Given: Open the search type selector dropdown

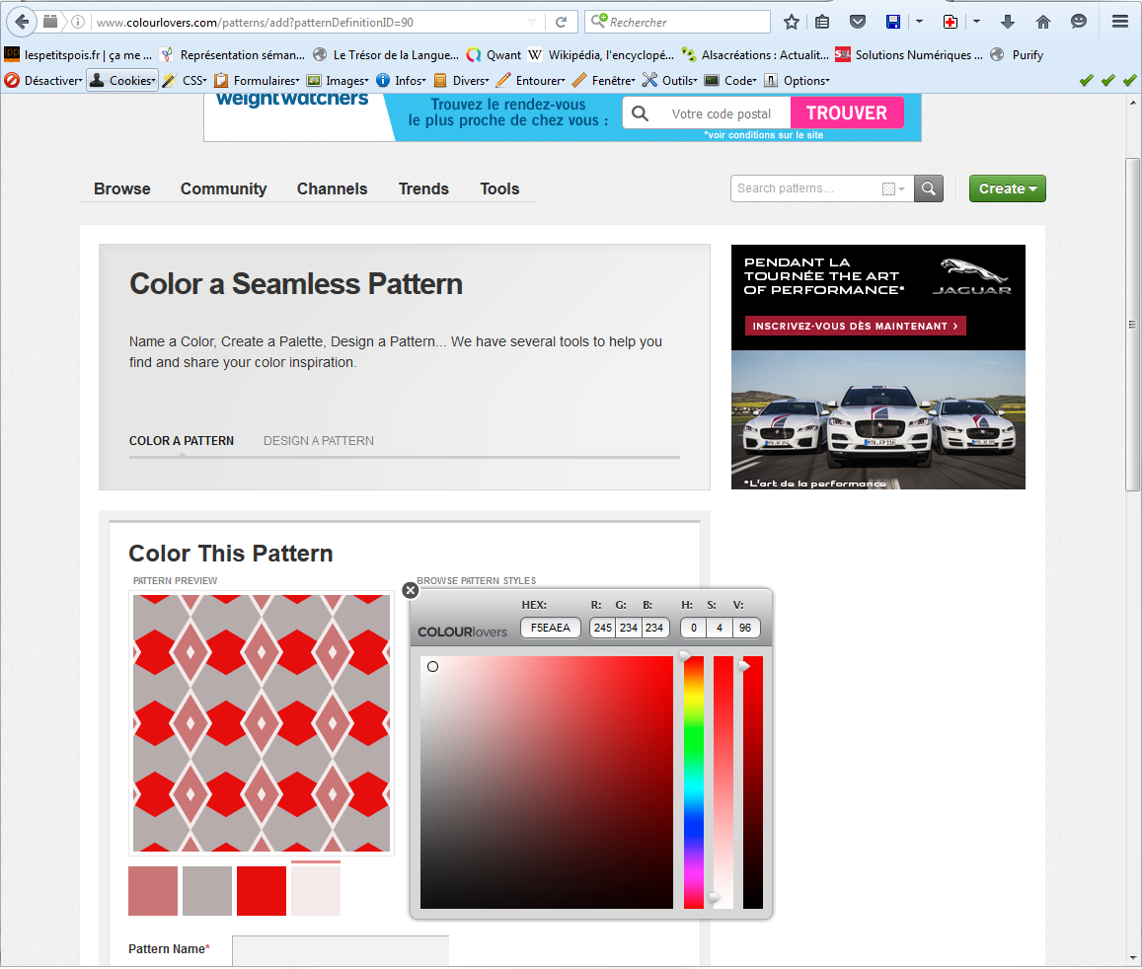Looking at the screenshot, I should pos(893,188).
